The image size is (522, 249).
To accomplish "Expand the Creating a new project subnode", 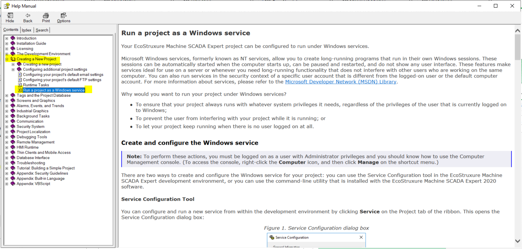I will (13, 64).
